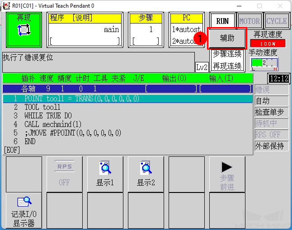Open the 程序 [说明] program selector
Viewport: 292px width, 230px height.
click(85, 30)
